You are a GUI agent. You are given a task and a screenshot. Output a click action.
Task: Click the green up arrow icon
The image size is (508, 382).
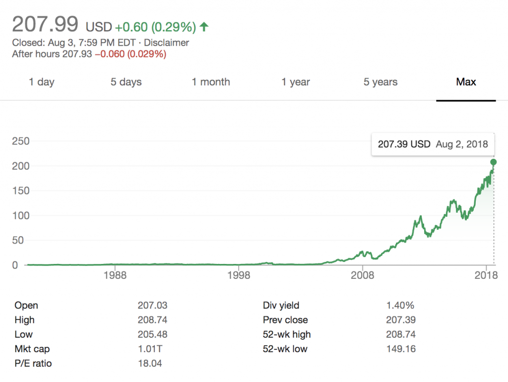[x=204, y=27]
